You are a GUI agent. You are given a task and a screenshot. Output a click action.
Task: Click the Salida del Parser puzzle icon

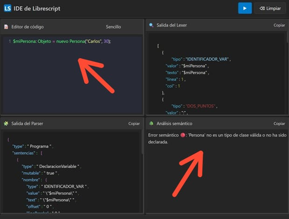point(6,123)
